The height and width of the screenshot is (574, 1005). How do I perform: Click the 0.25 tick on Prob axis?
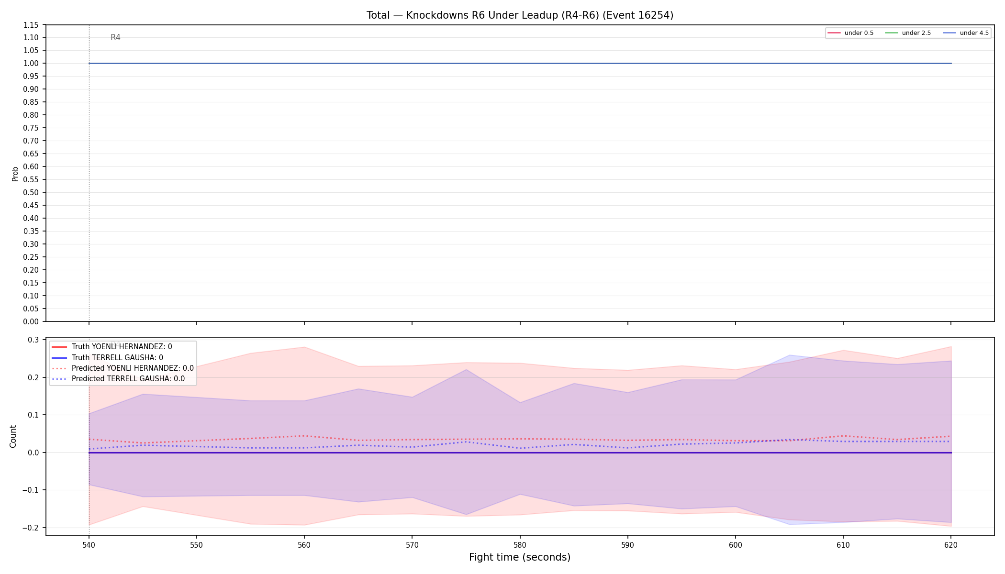click(x=31, y=257)
